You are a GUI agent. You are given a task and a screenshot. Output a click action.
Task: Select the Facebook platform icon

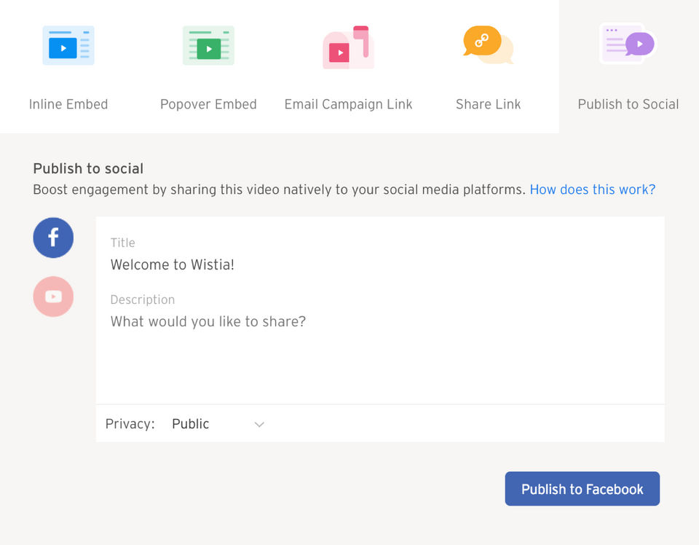tap(53, 238)
